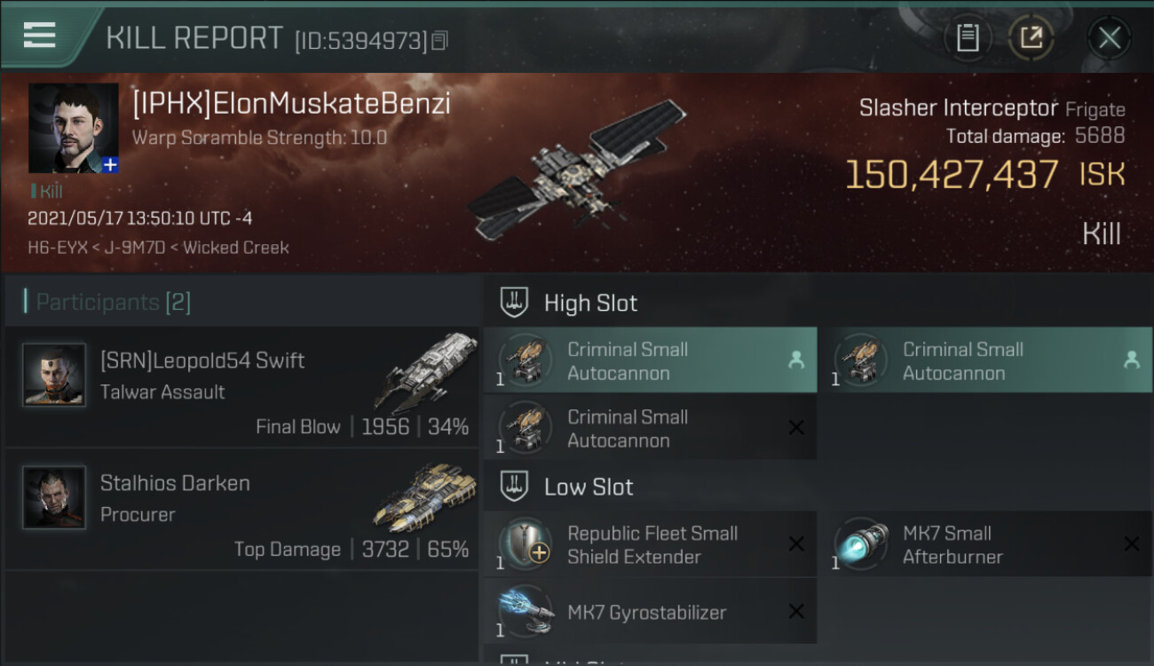
Task: Open Leopold54 Swift participant entry
Action: (241, 386)
